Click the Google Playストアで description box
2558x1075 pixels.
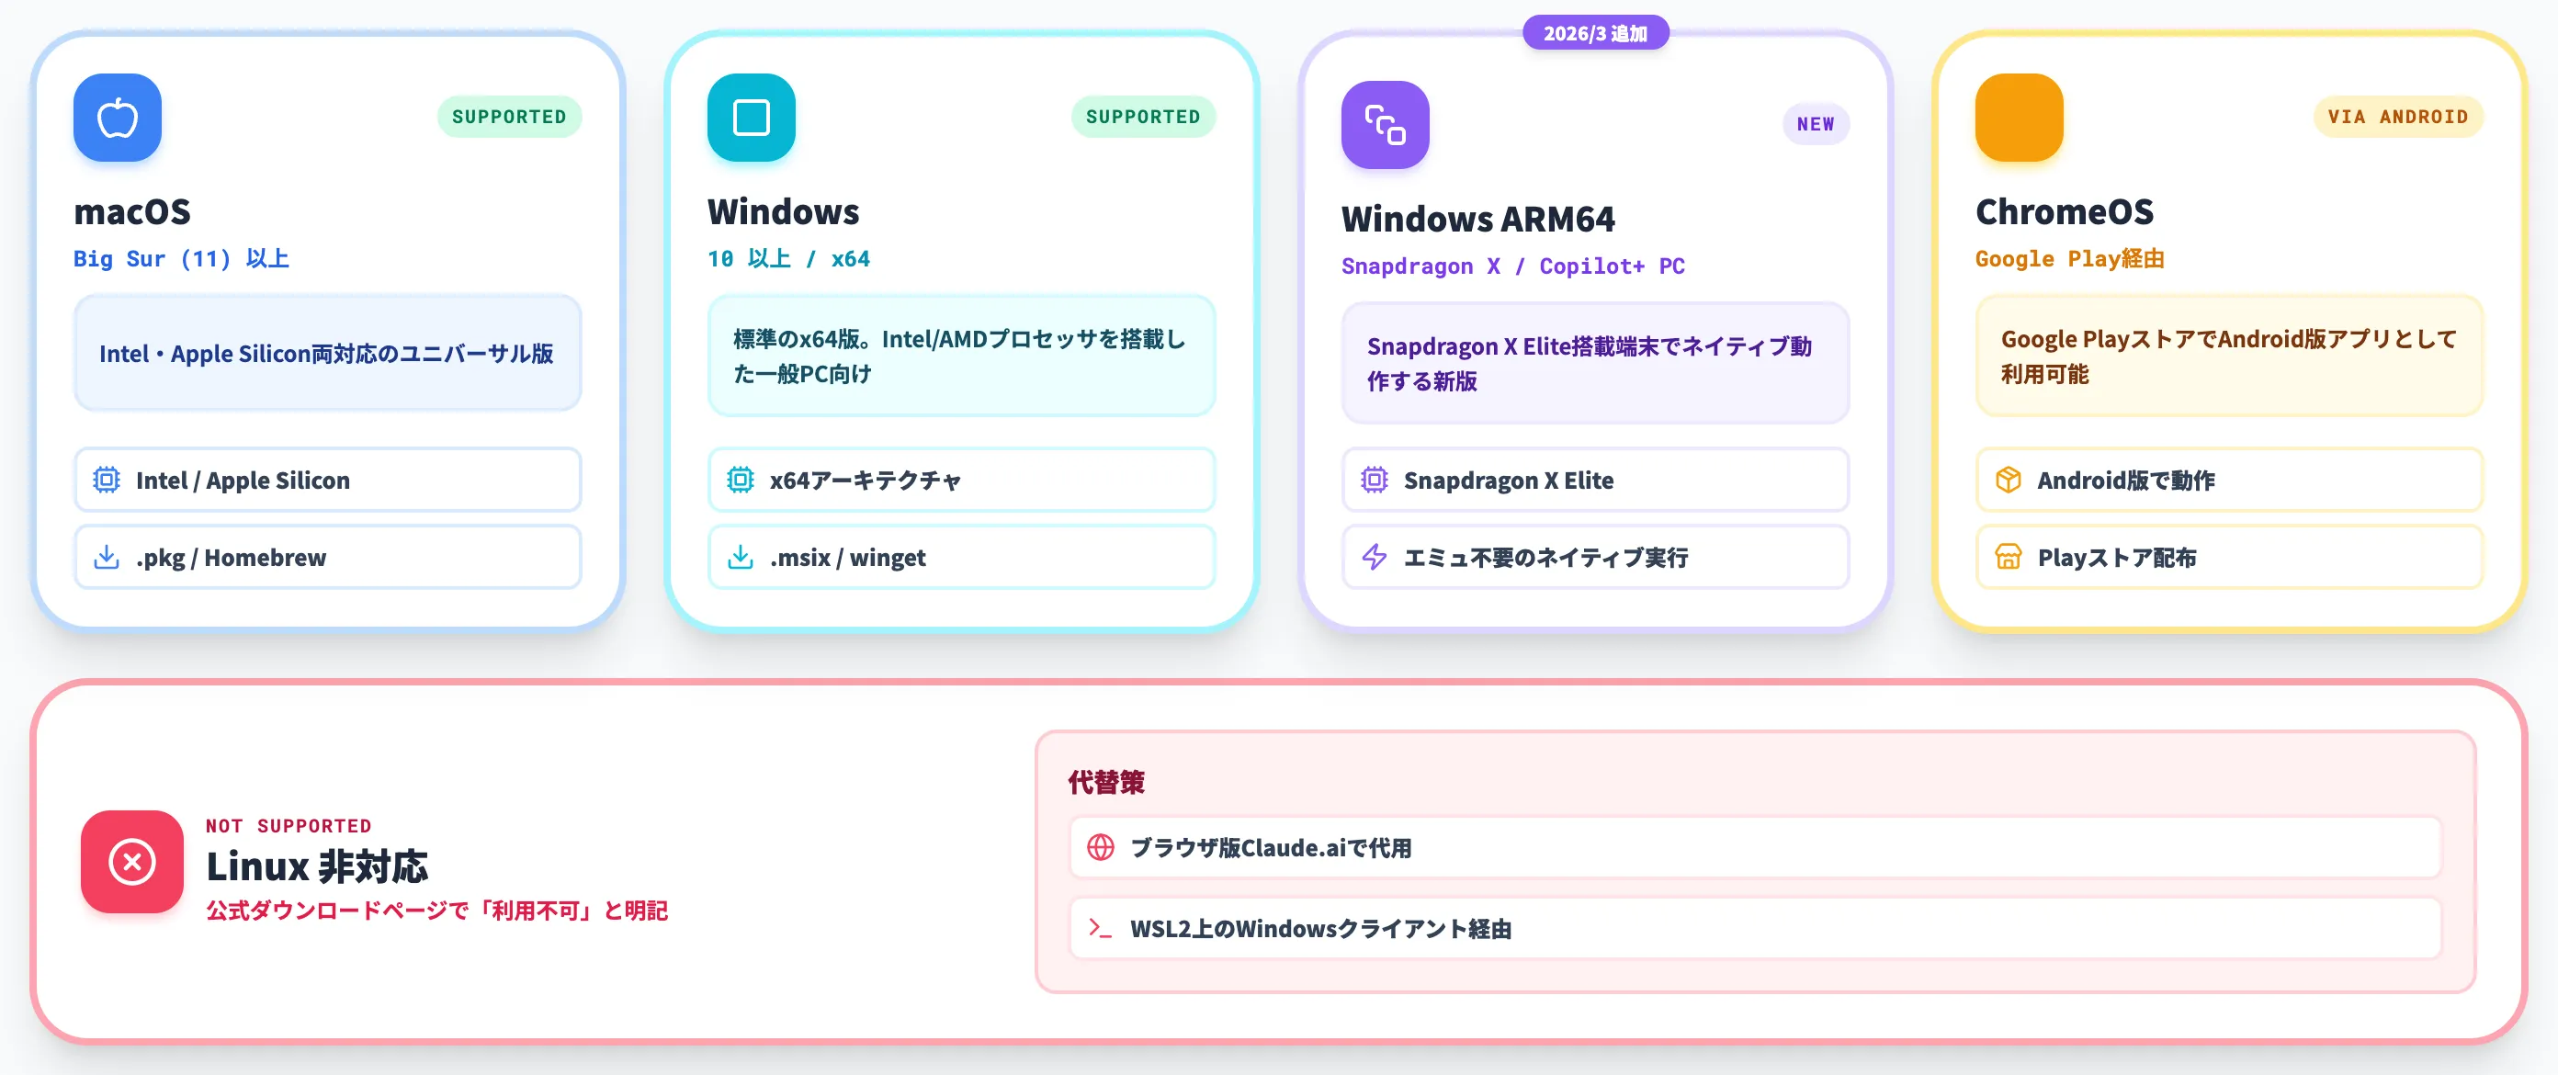pyautogui.click(x=2229, y=356)
